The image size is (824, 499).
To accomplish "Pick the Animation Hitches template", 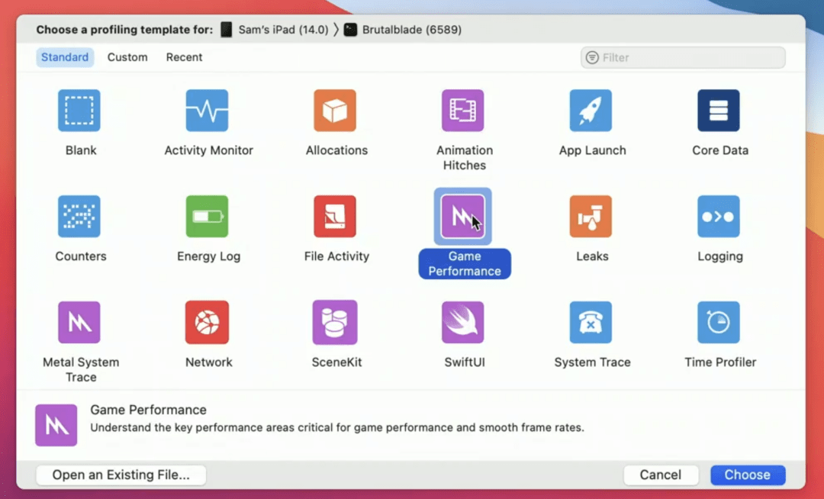I will [463, 111].
